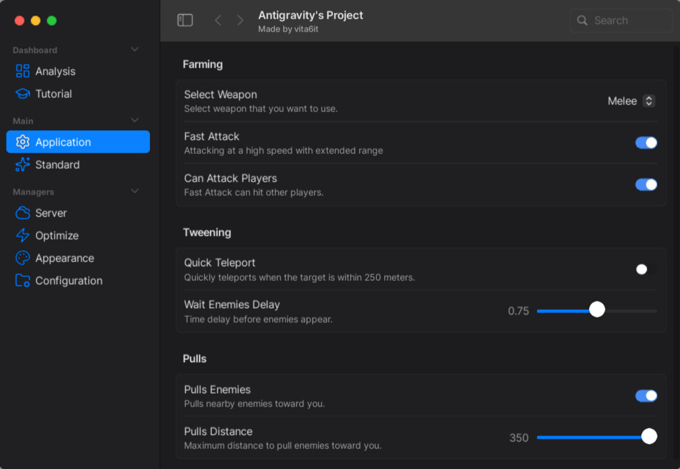Click the forward navigation arrow
Image resolution: width=680 pixels, height=469 pixels.
(240, 20)
